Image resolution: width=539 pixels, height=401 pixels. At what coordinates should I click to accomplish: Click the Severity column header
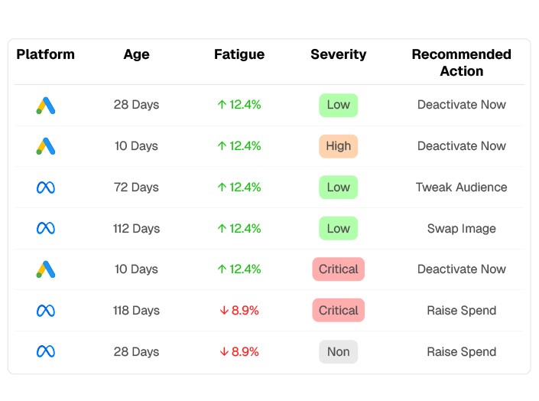[338, 54]
